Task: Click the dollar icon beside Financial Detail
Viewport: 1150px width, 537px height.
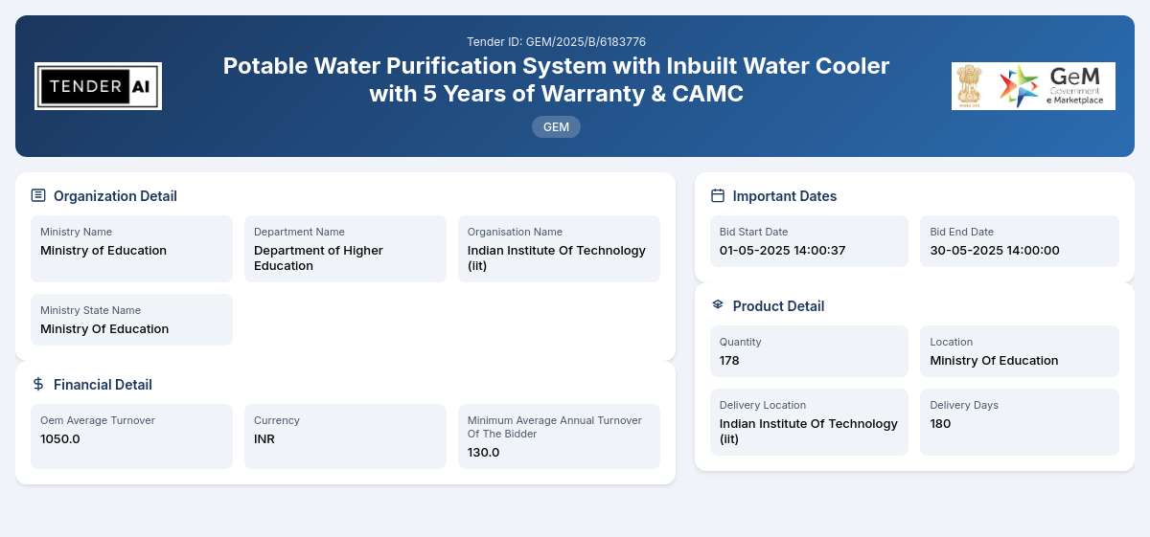Action: (x=38, y=384)
